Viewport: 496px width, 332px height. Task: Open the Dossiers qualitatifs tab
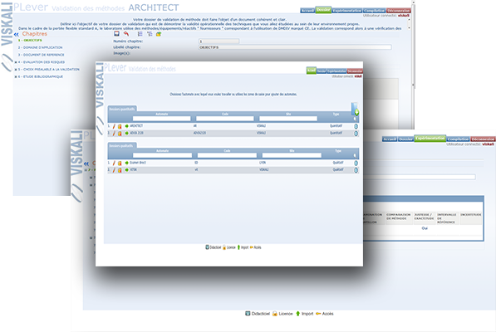(122, 145)
